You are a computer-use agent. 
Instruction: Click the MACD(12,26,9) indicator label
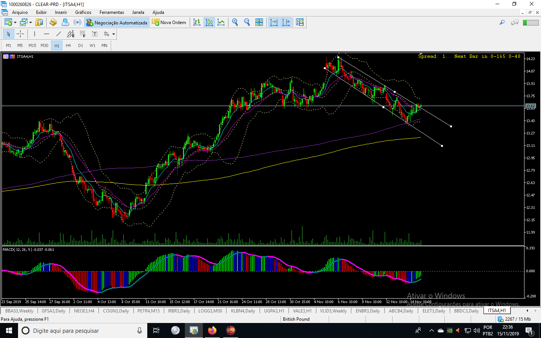point(28,249)
